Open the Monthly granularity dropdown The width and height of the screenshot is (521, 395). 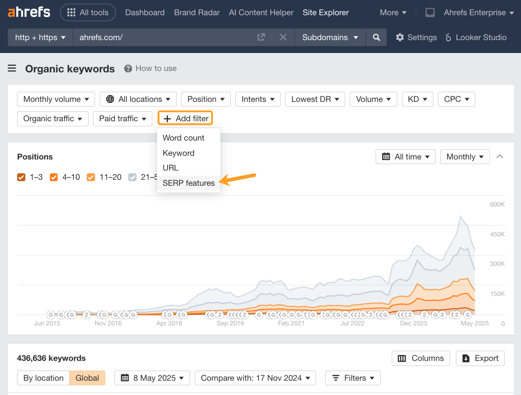point(465,157)
